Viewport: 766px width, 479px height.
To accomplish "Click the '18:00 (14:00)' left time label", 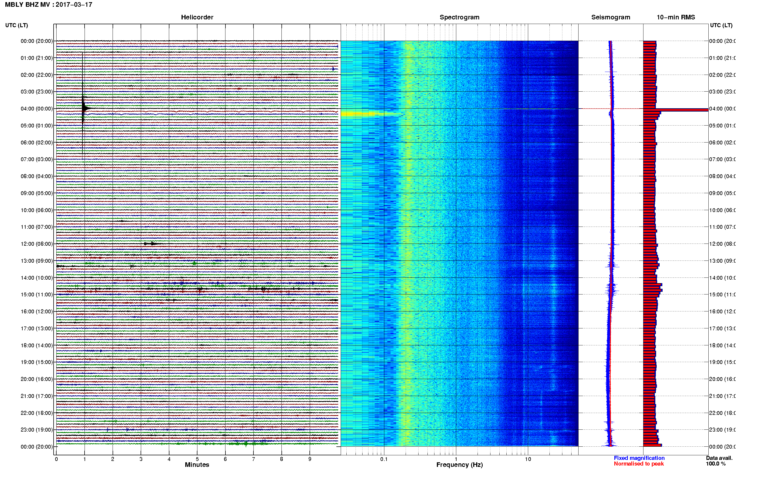I will (x=37, y=345).
